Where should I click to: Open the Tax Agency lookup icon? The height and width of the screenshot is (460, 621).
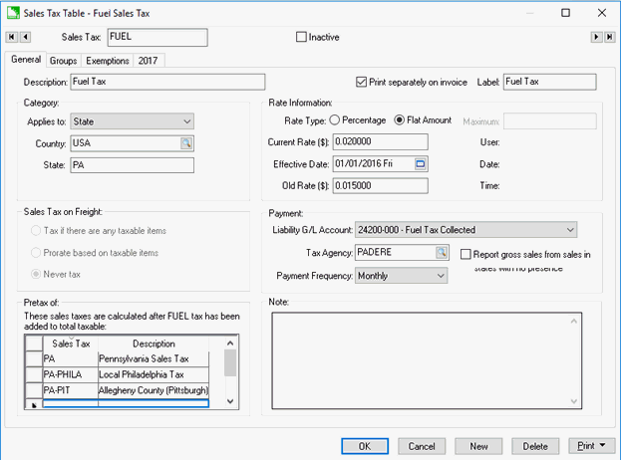click(x=441, y=253)
